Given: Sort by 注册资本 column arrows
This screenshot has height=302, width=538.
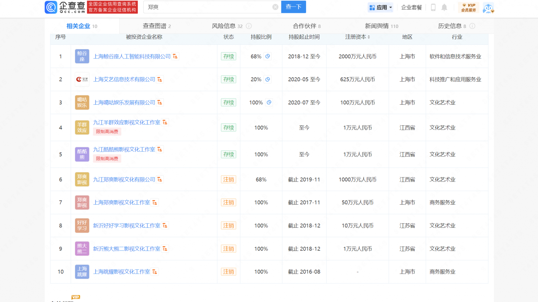Looking at the screenshot, I should coord(369,37).
